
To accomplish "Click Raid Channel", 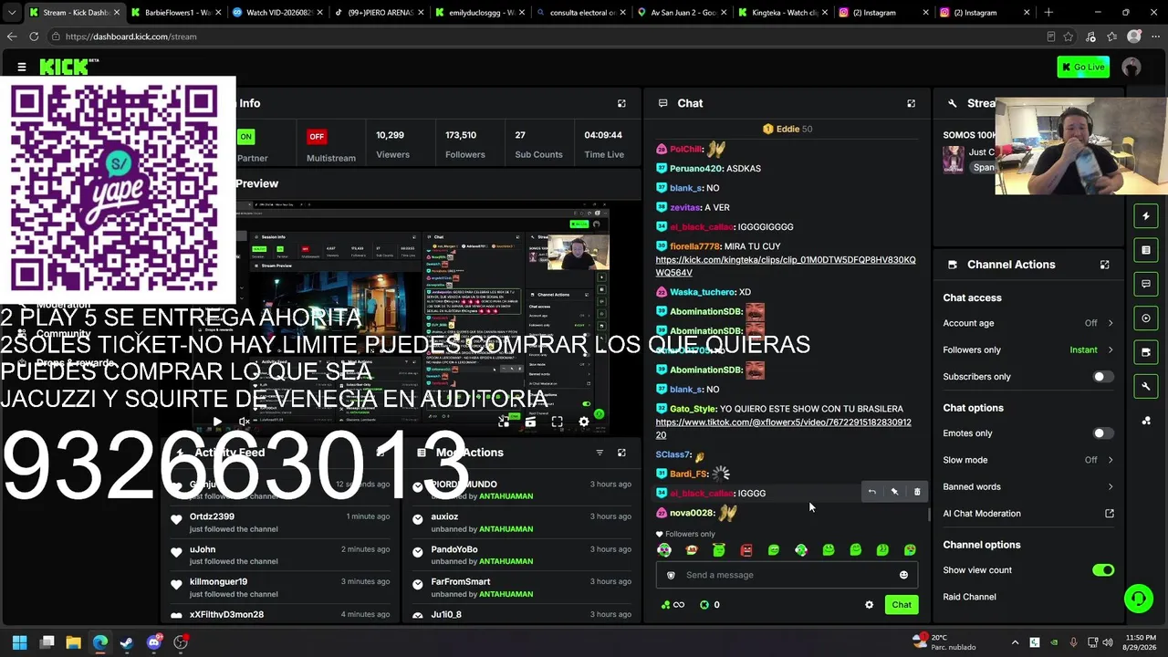I will [969, 597].
